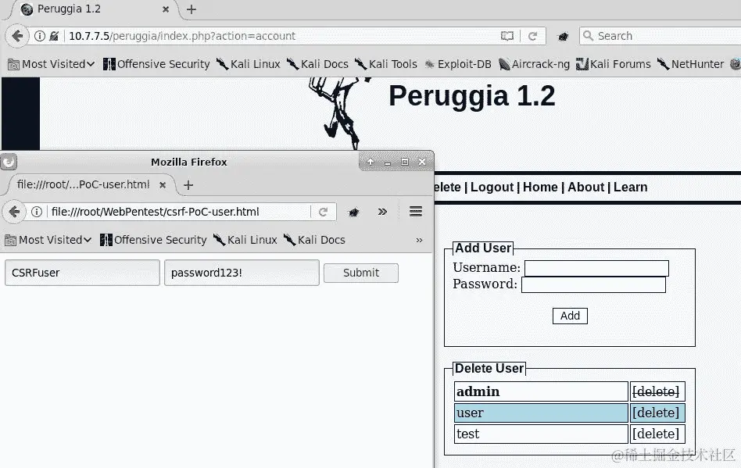This screenshot has width=741, height=468.
Task: Open Kali Linux bookmark in PoC window
Action: click(x=245, y=240)
